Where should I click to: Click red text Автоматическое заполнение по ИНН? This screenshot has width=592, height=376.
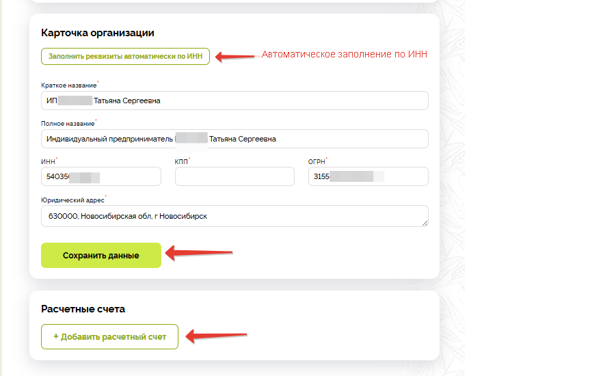pyautogui.click(x=344, y=55)
